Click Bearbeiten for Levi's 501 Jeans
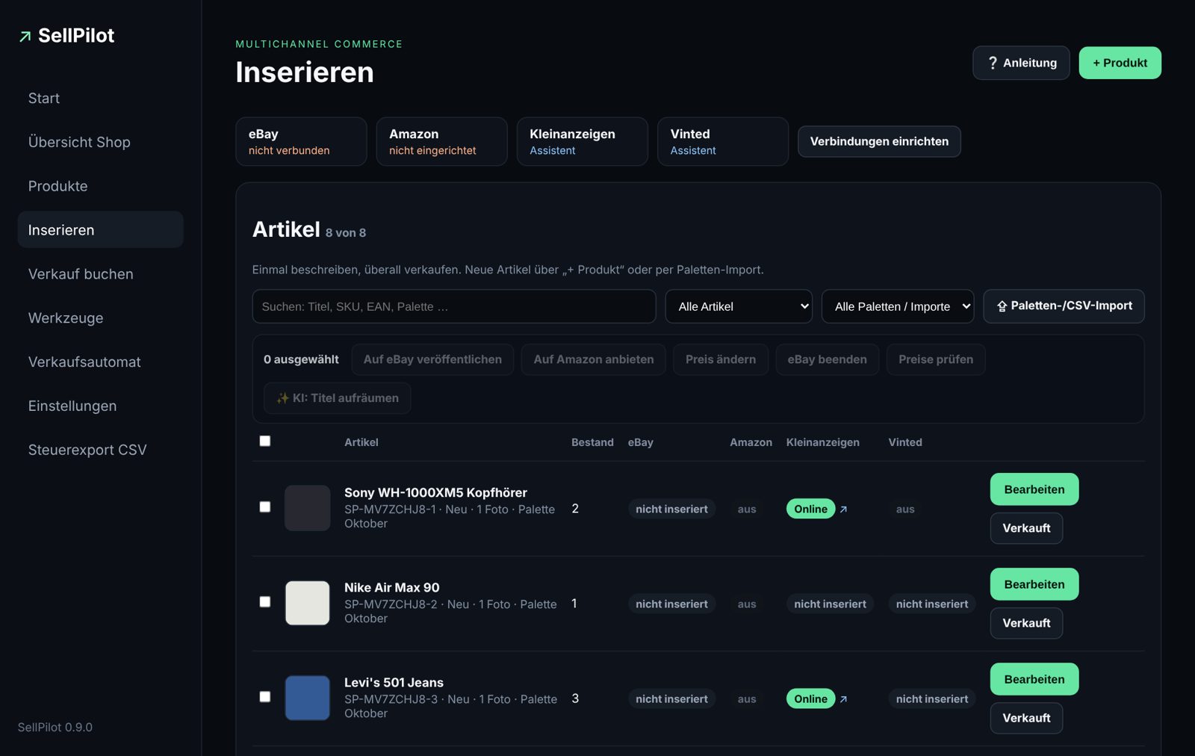 (1034, 679)
